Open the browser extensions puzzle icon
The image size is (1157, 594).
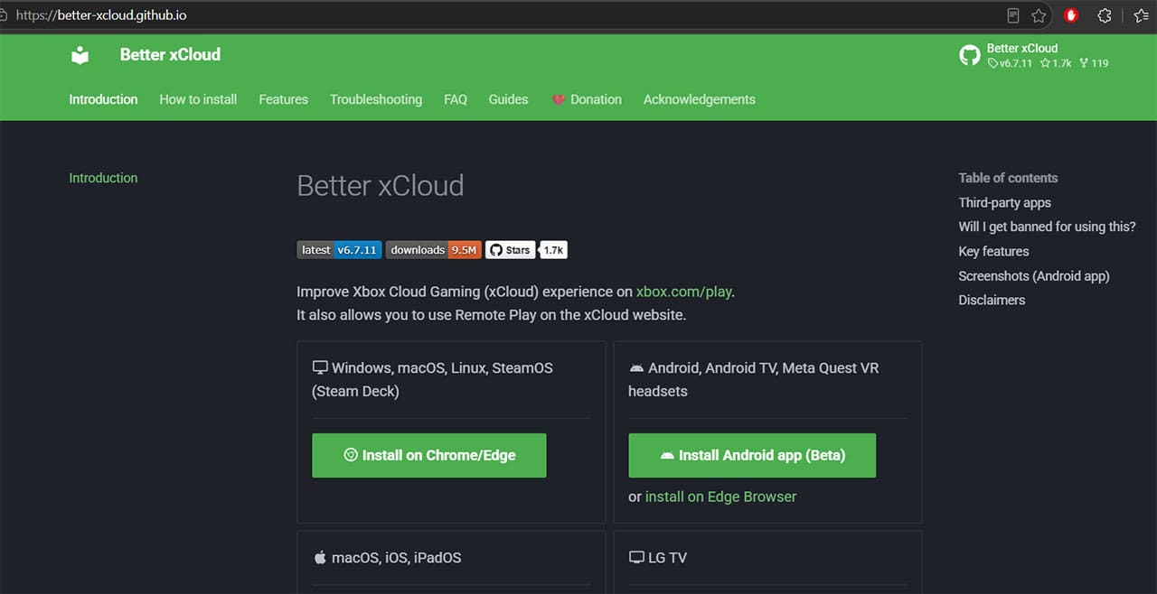(x=1104, y=15)
